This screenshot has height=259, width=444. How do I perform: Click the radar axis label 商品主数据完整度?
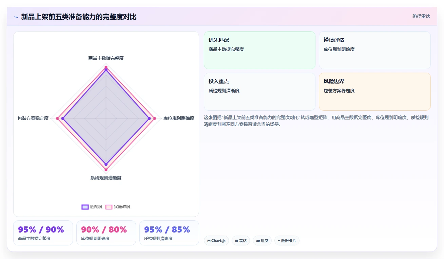click(106, 58)
